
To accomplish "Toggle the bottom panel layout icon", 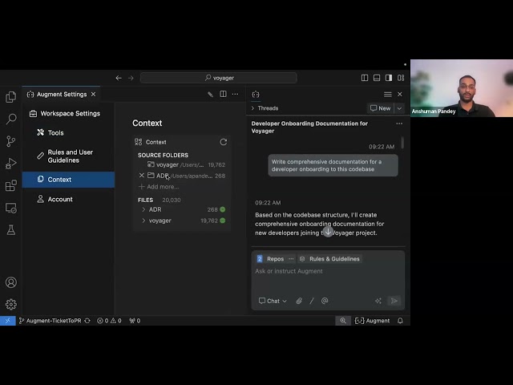I will [377, 78].
